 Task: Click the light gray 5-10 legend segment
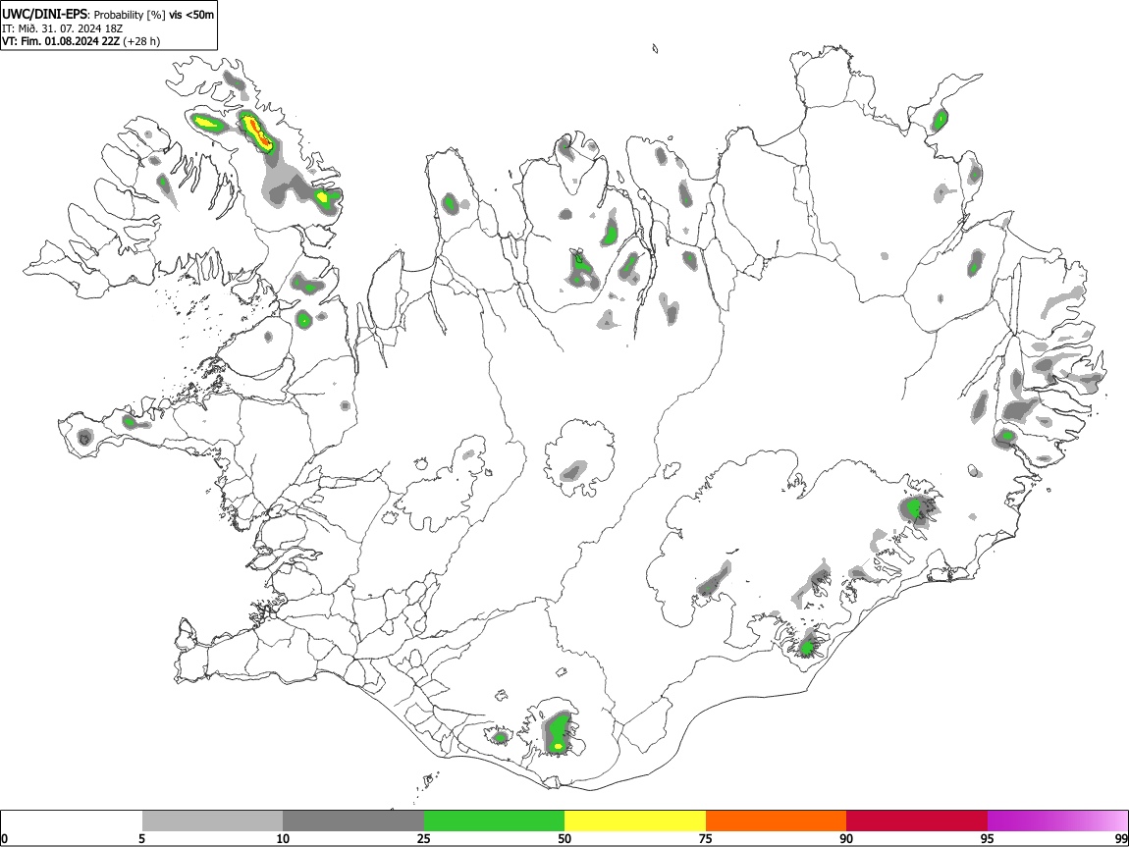point(212,821)
